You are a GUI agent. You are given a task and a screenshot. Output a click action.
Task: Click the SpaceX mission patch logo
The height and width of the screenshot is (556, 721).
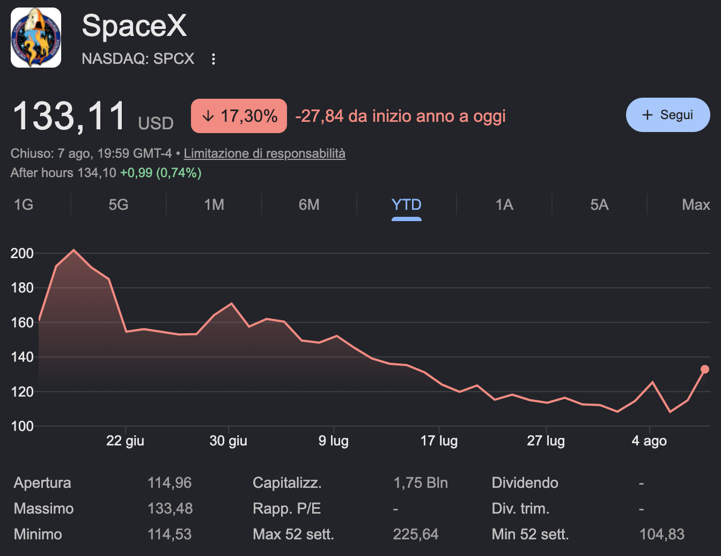(36, 38)
